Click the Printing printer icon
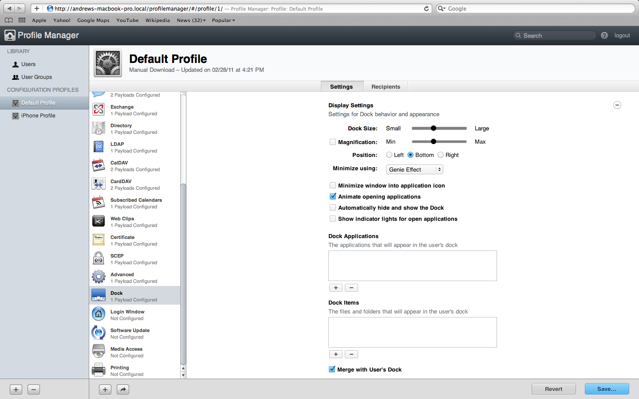 (x=99, y=370)
